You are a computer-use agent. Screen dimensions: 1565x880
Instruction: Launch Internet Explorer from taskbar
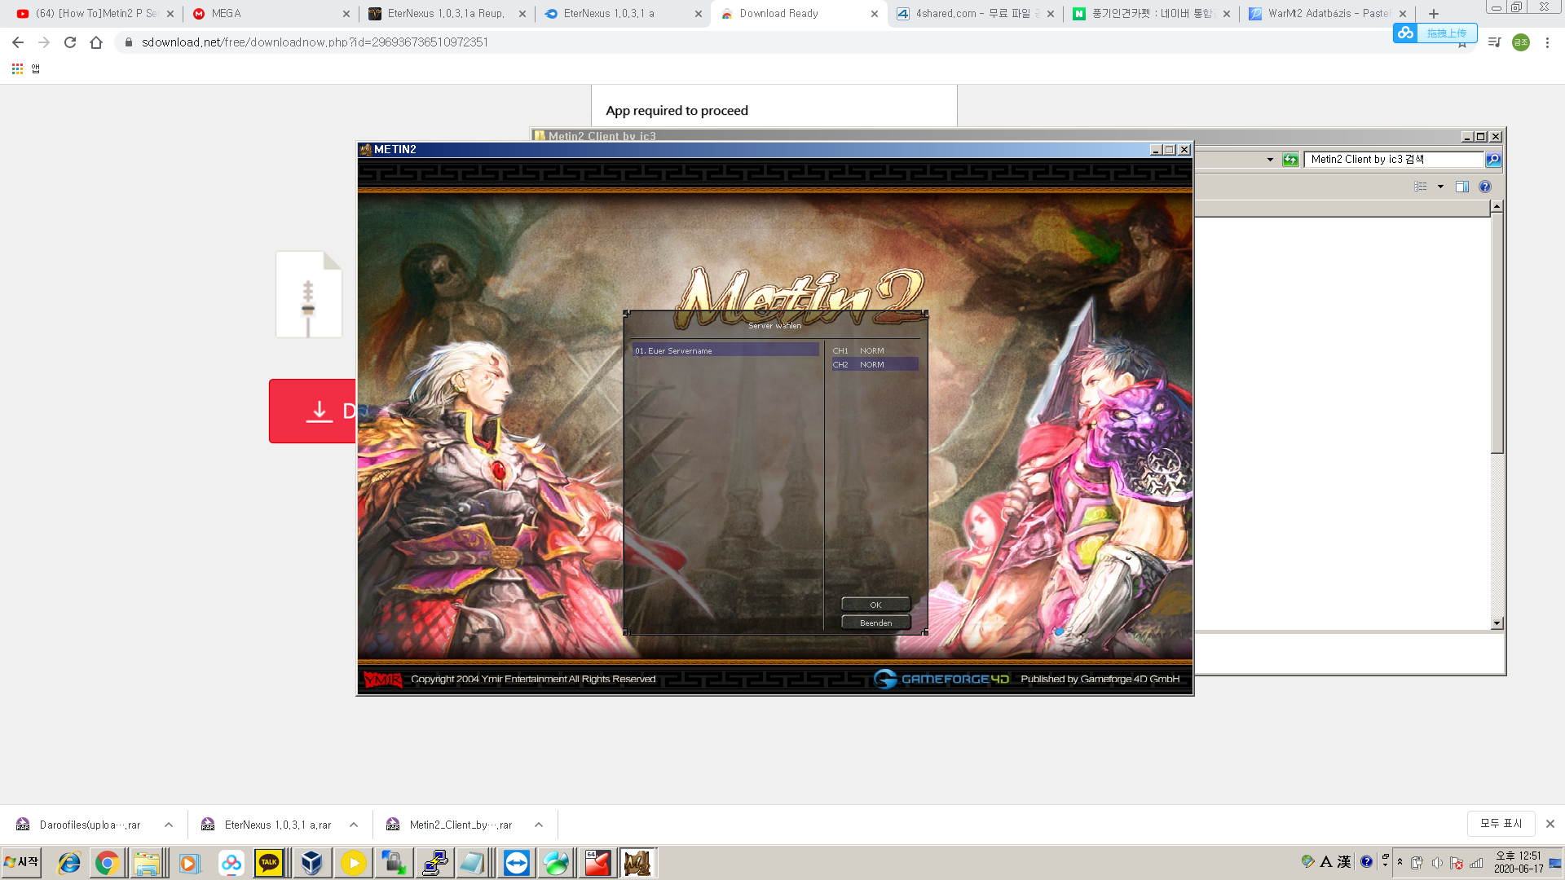point(68,862)
